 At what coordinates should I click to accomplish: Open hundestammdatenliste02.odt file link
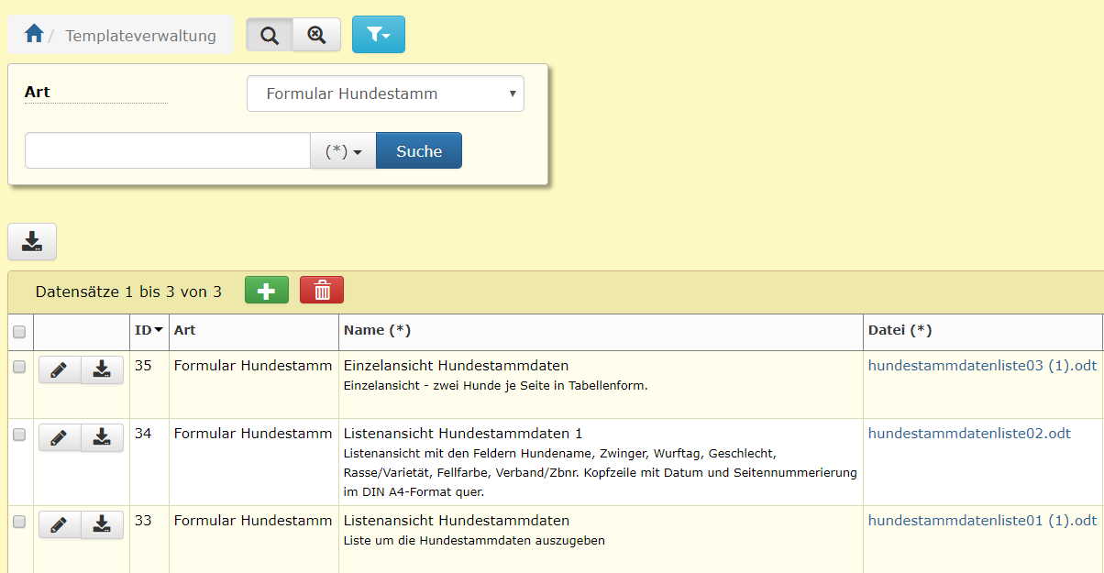(969, 434)
